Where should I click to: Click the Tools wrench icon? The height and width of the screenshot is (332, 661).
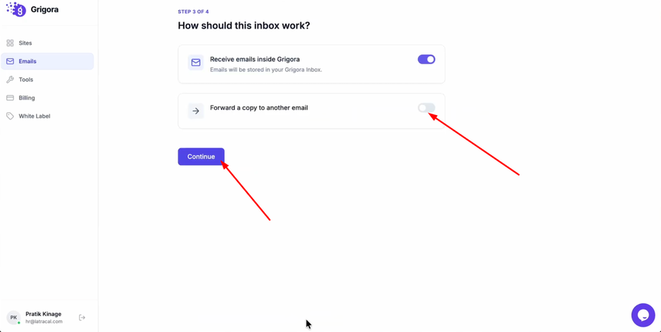pyautogui.click(x=10, y=79)
